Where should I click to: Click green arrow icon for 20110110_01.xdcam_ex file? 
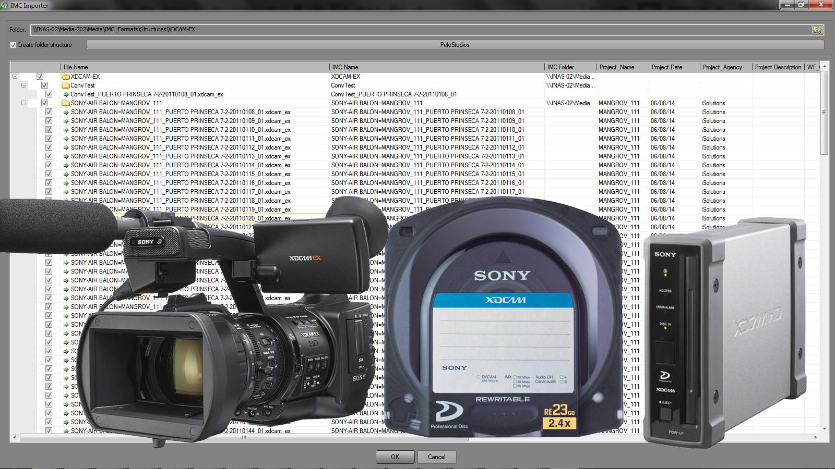(x=66, y=130)
